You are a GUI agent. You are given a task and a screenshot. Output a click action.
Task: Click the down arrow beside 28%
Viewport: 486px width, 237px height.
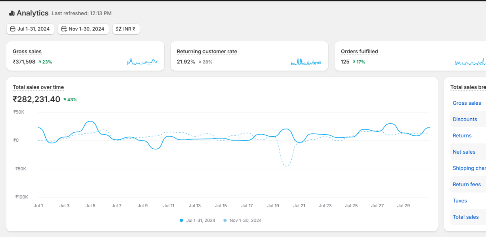tap(200, 62)
